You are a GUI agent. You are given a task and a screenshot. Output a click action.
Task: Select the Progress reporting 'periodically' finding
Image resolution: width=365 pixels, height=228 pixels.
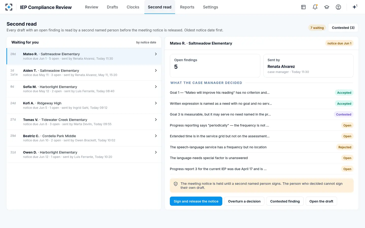[x=262, y=125]
